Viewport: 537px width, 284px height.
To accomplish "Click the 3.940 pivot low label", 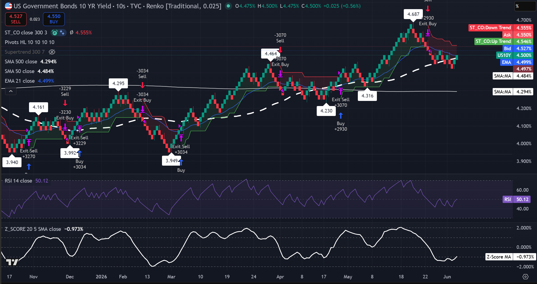I will (12, 162).
